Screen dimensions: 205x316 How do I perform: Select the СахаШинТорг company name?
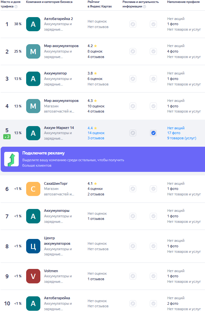(x=56, y=183)
